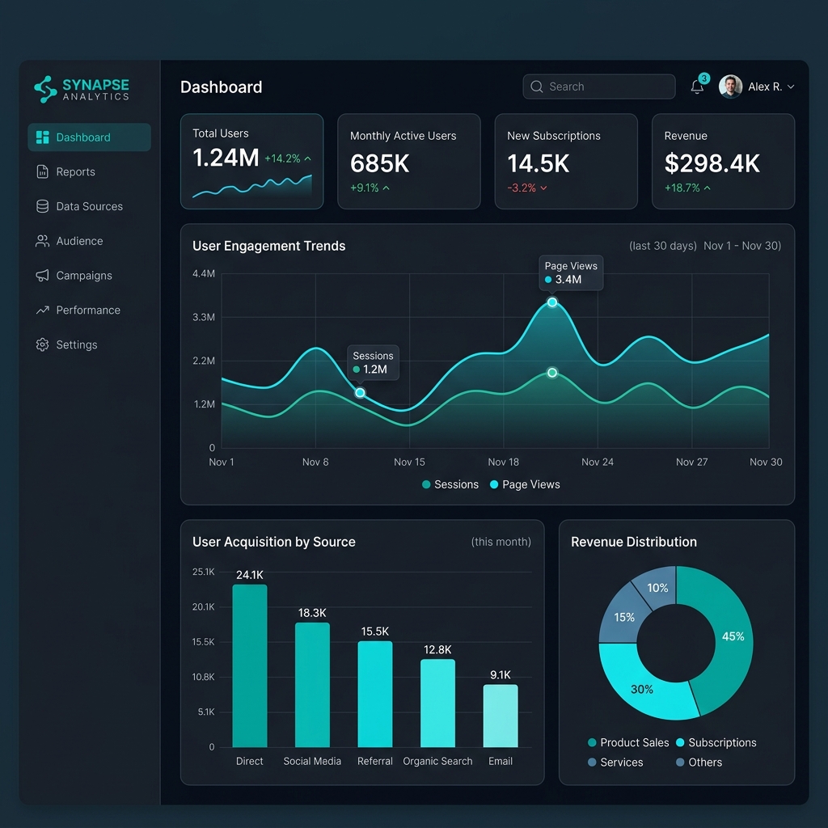
Task: Click the 30% Subscriptions donut segment
Action: (642, 689)
